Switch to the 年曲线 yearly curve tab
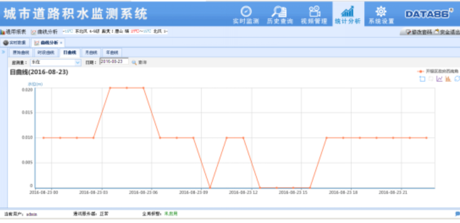The image size is (460, 223). coord(112,53)
